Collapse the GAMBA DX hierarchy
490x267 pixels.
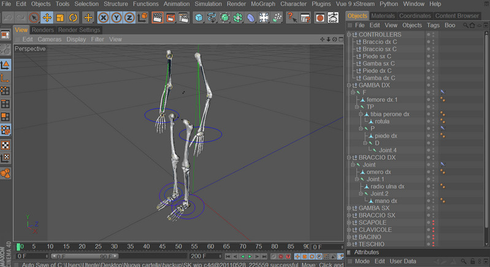(x=349, y=85)
